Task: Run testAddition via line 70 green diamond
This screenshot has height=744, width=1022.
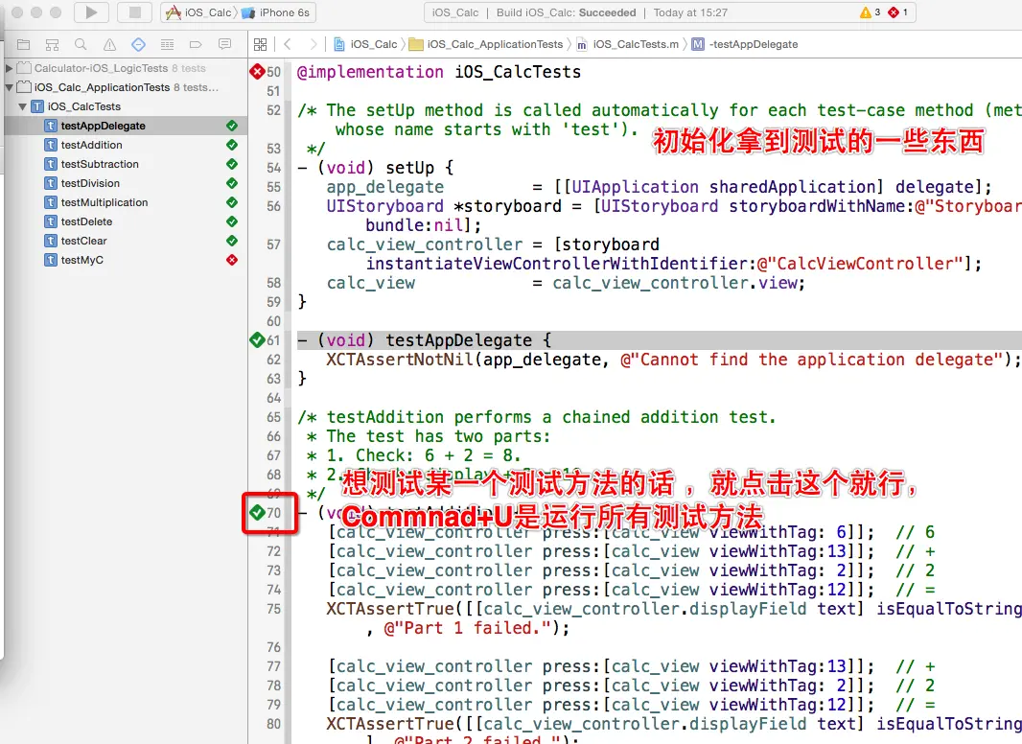Action: pyautogui.click(x=258, y=513)
